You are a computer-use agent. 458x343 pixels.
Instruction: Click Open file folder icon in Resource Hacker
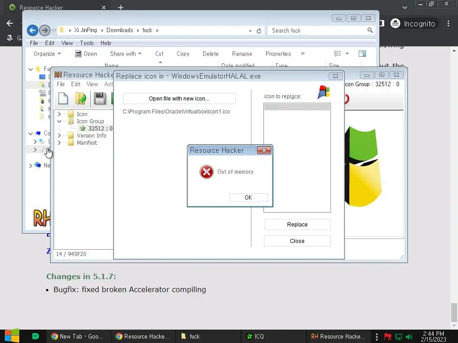(81, 99)
